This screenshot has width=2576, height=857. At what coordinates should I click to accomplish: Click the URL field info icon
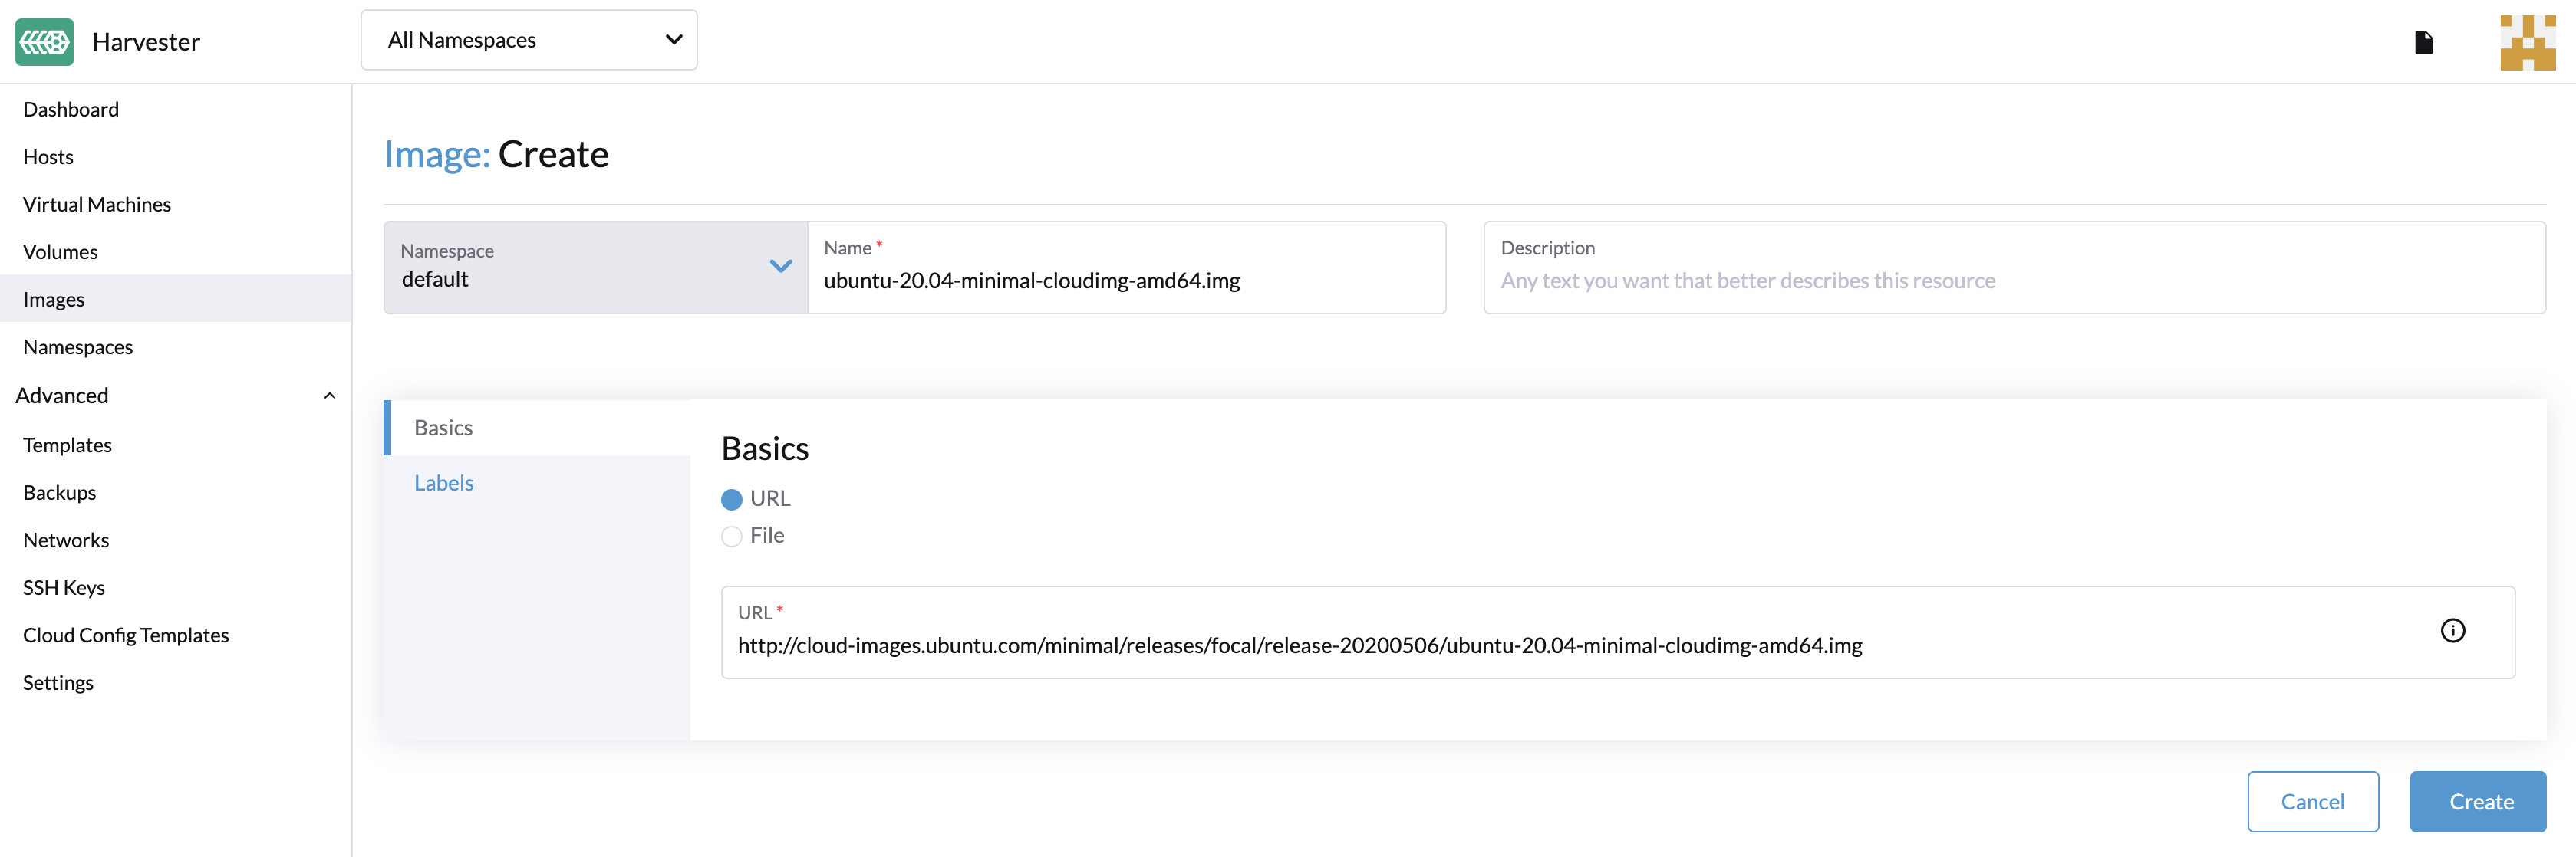coord(2452,630)
